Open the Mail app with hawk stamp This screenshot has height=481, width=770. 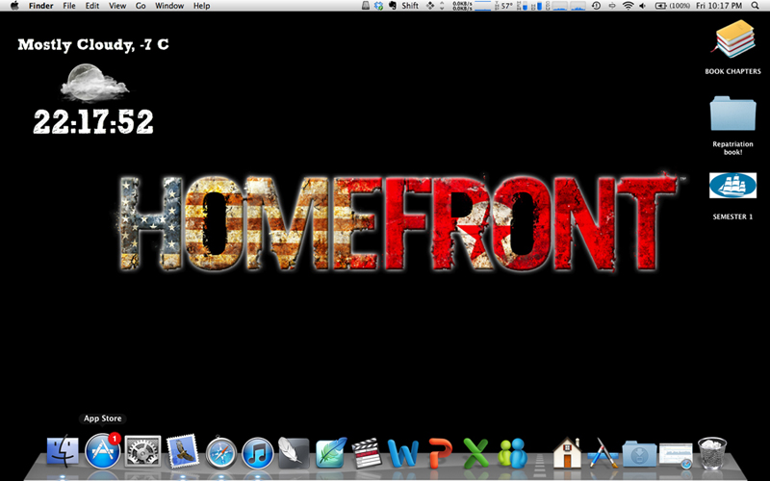(x=182, y=451)
